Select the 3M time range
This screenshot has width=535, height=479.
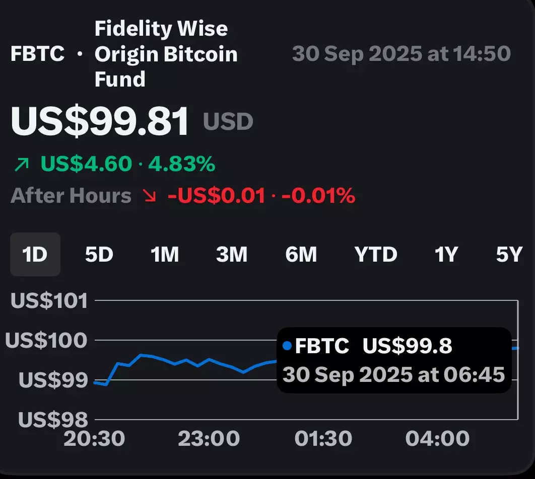coord(232,255)
